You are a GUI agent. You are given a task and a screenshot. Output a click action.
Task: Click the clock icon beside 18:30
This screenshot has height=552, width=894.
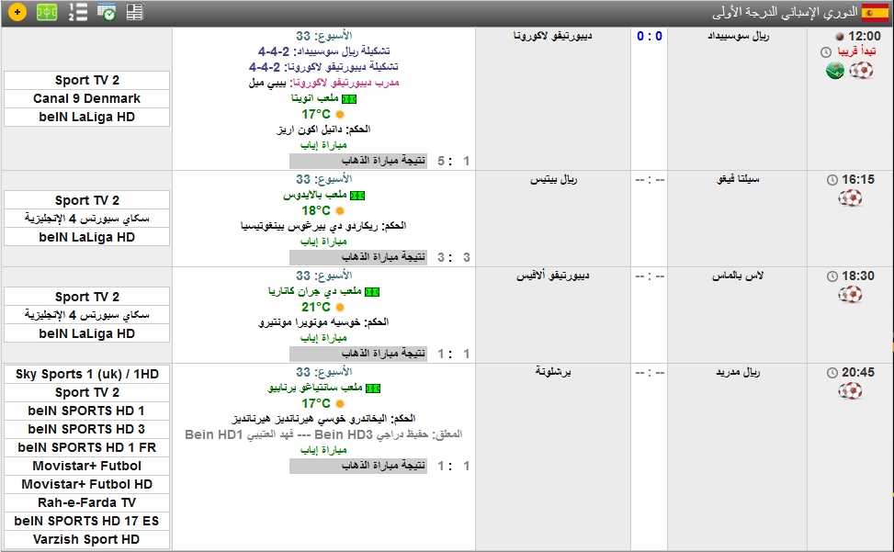point(832,276)
